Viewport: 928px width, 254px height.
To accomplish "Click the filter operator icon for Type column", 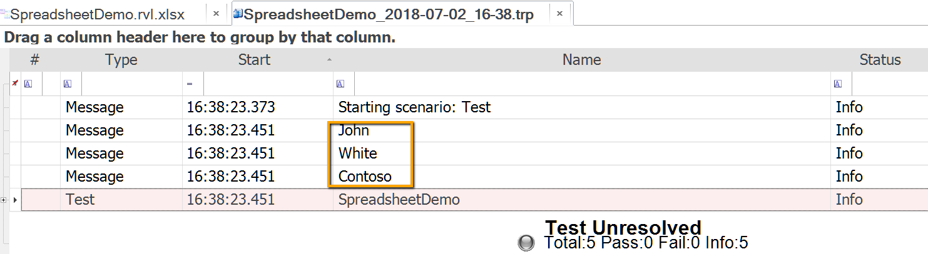I will pyautogui.click(x=68, y=84).
